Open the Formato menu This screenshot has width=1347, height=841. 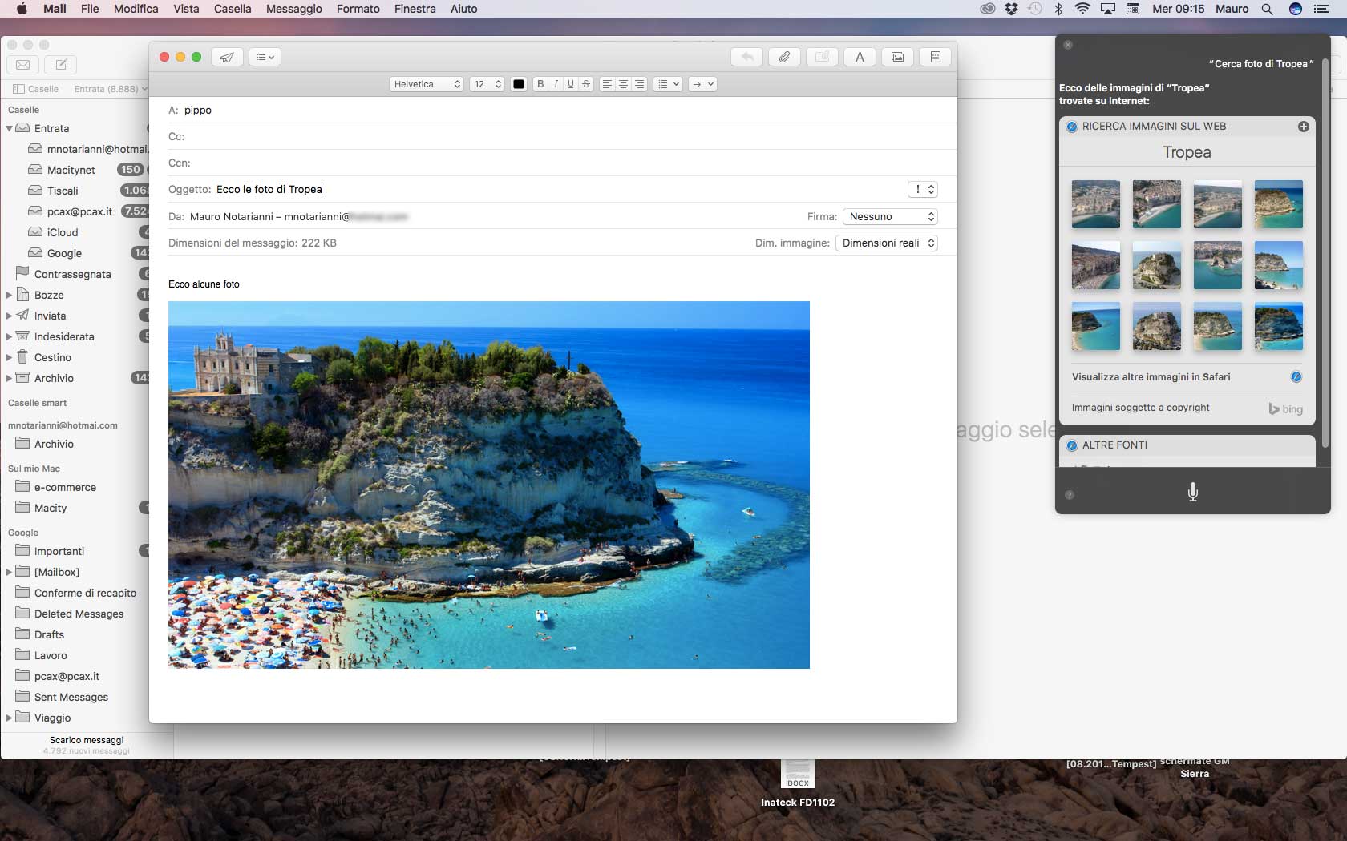coord(358,9)
